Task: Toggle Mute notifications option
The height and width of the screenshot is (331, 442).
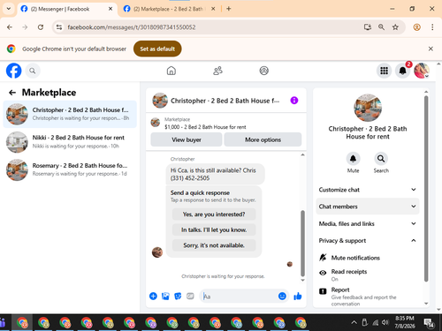Action: click(368, 258)
